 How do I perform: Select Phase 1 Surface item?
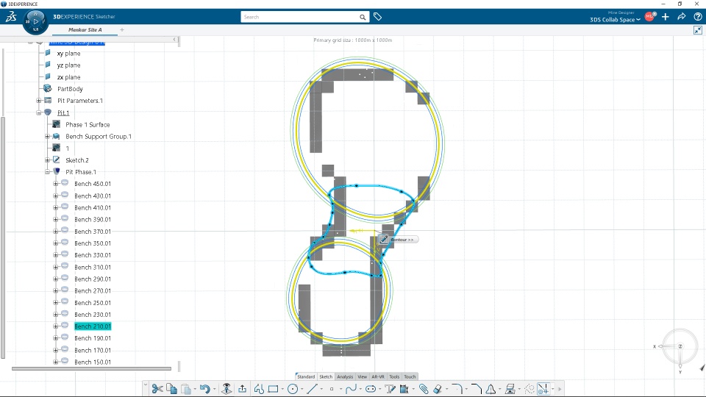pyautogui.click(x=88, y=124)
